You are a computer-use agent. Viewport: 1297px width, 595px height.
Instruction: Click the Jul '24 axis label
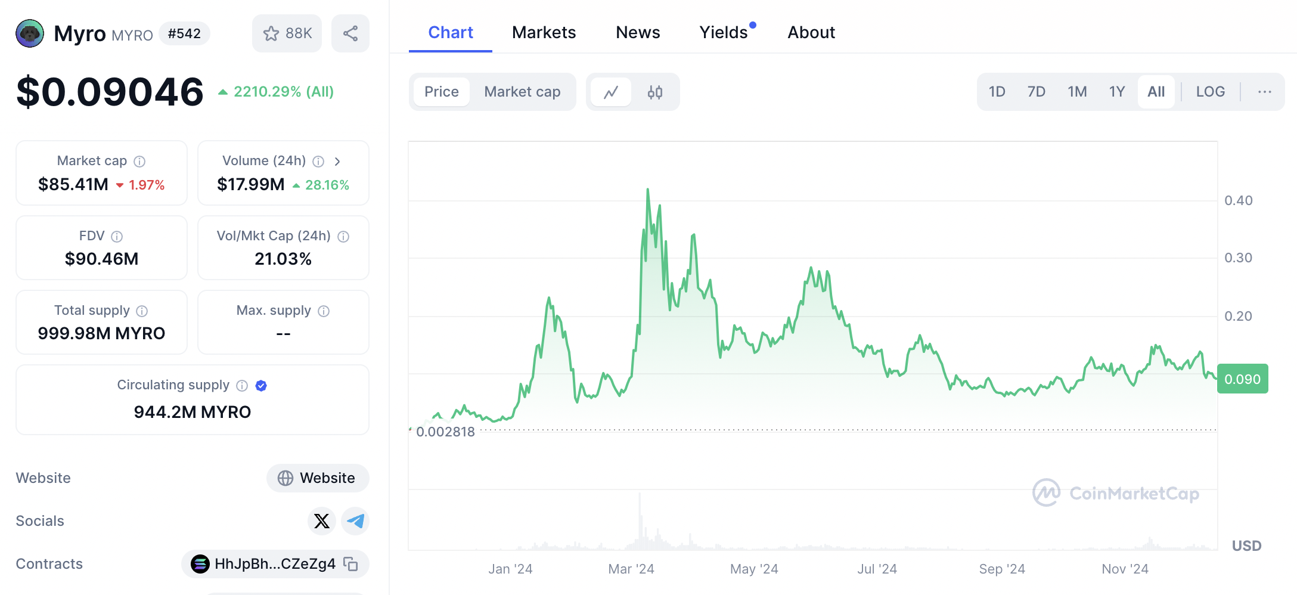pos(877,569)
